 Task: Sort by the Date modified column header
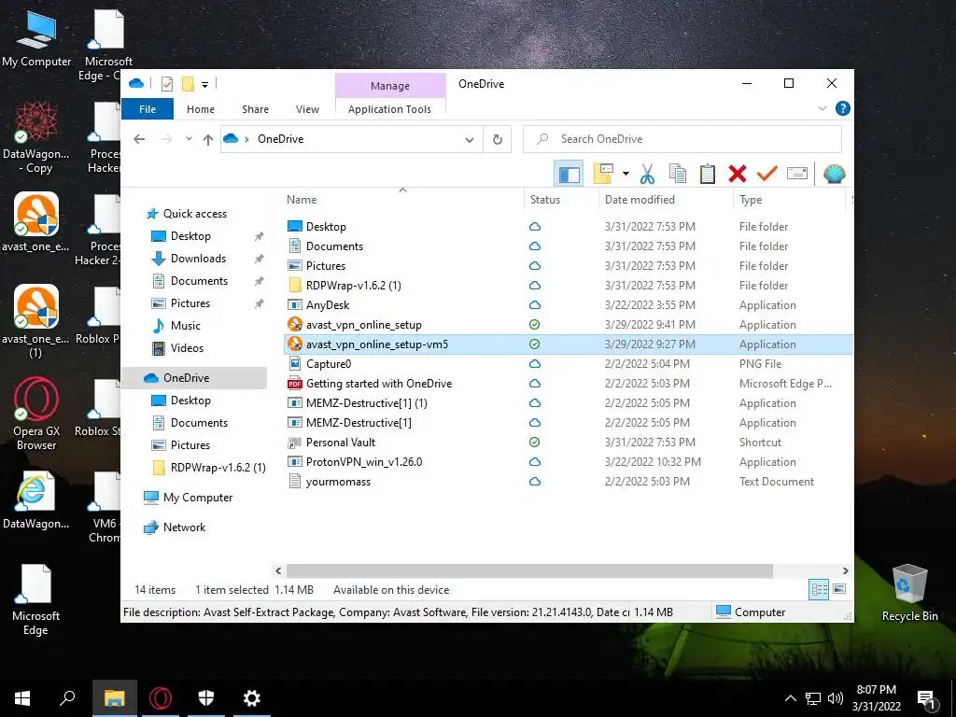pyautogui.click(x=640, y=200)
